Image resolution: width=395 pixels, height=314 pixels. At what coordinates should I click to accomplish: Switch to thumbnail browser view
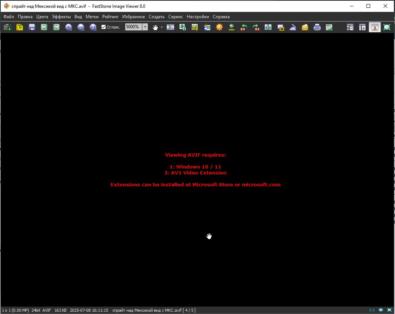(x=350, y=27)
